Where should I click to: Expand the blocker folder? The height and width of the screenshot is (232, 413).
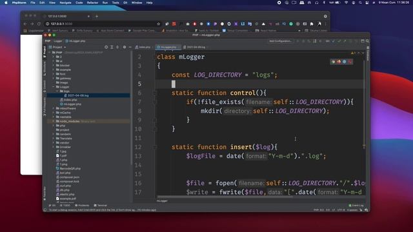54,65
